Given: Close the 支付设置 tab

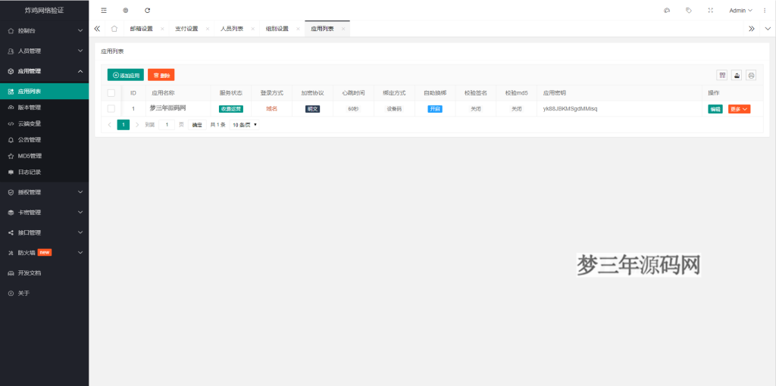Looking at the screenshot, I should (208, 29).
